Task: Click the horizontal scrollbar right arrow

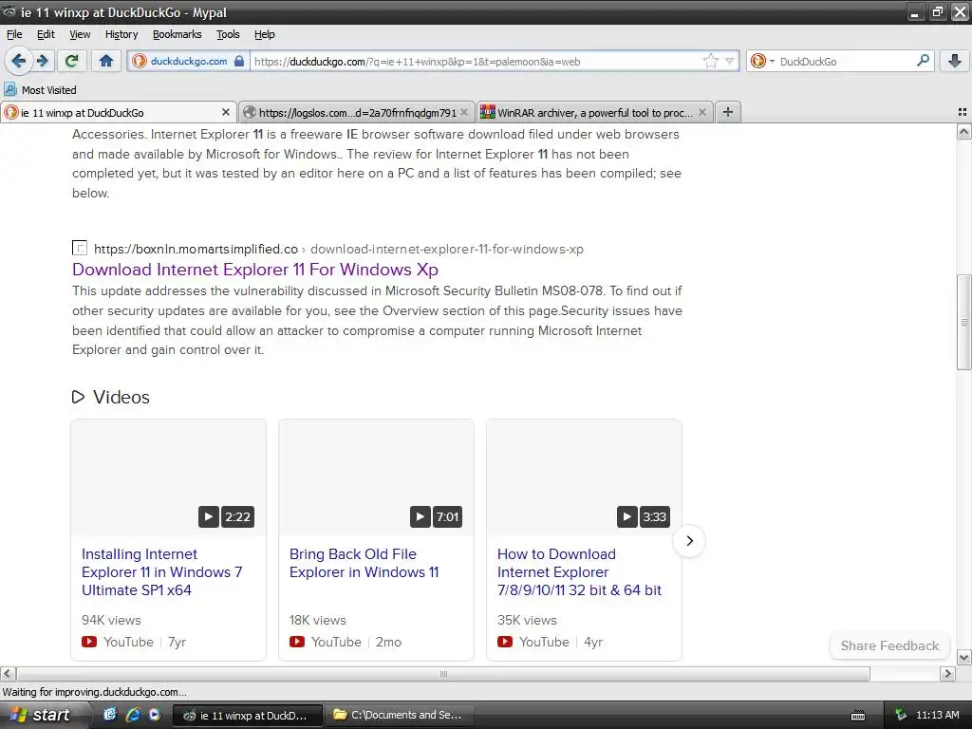Action: (x=947, y=674)
